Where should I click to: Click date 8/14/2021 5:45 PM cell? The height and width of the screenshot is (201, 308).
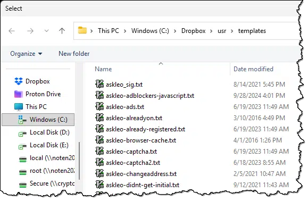pyautogui.click(x=259, y=85)
